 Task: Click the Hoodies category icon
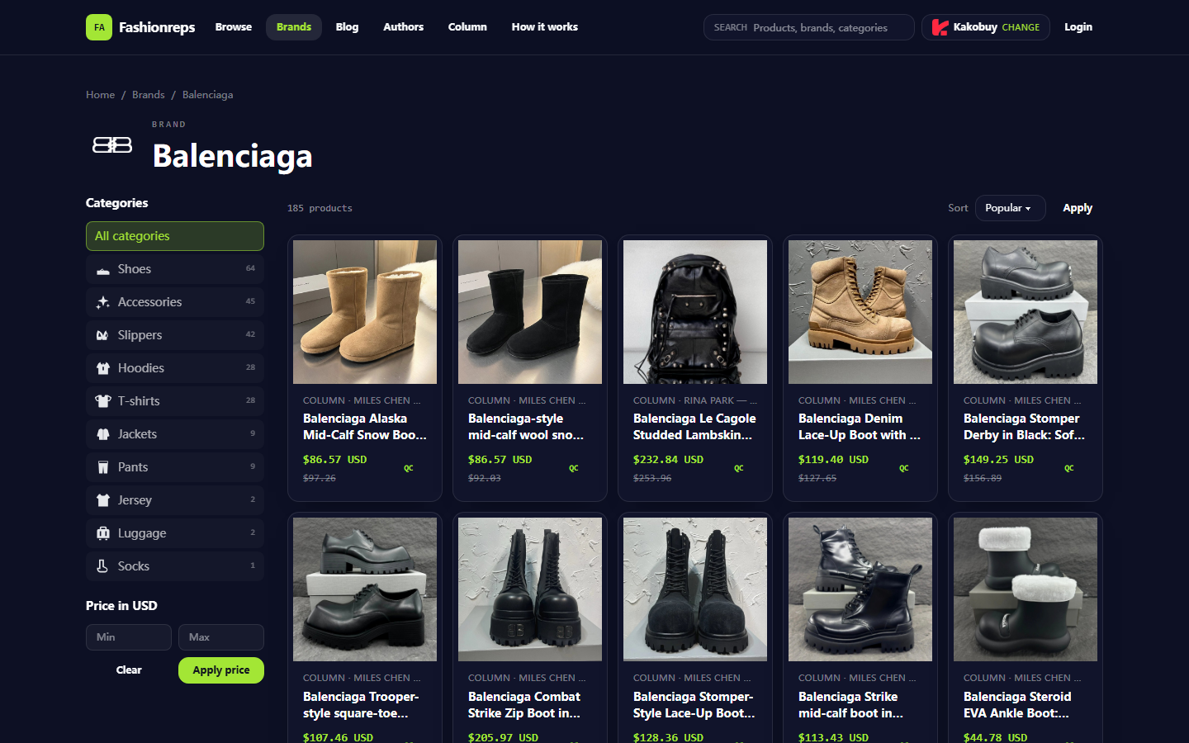tap(102, 368)
